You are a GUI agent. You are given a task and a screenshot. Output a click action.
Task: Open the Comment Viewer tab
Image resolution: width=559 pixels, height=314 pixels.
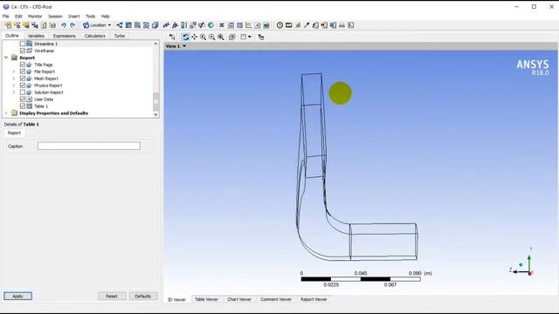pyautogui.click(x=276, y=299)
